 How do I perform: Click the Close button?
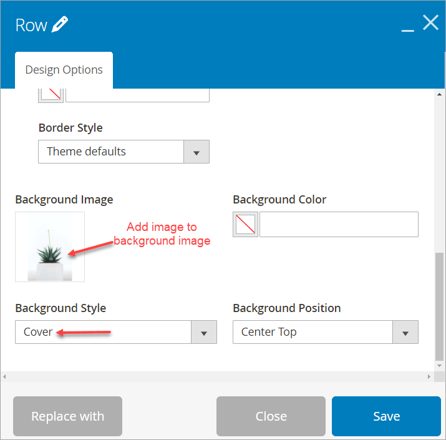click(x=271, y=416)
